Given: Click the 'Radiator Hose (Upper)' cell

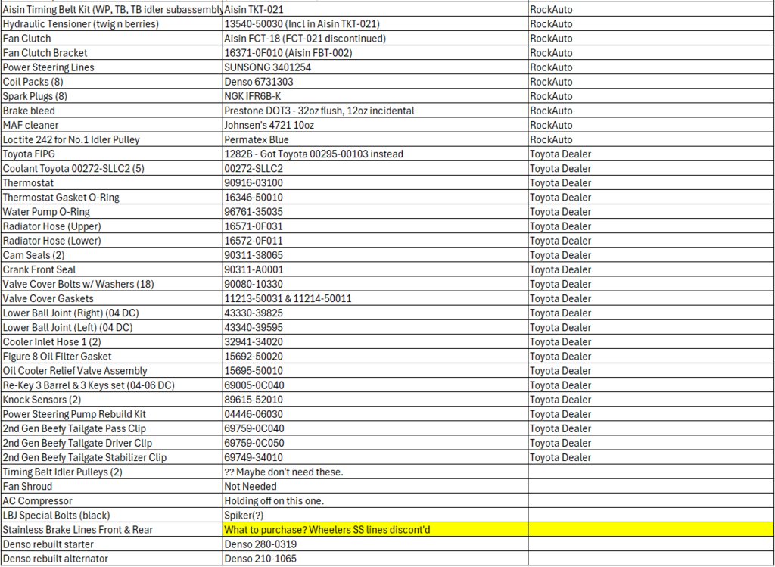Looking at the screenshot, I should pyautogui.click(x=112, y=226).
